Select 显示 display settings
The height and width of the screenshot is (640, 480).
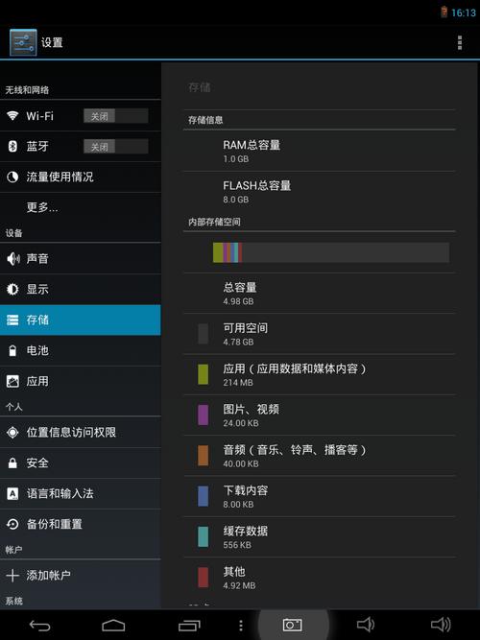coord(81,290)
